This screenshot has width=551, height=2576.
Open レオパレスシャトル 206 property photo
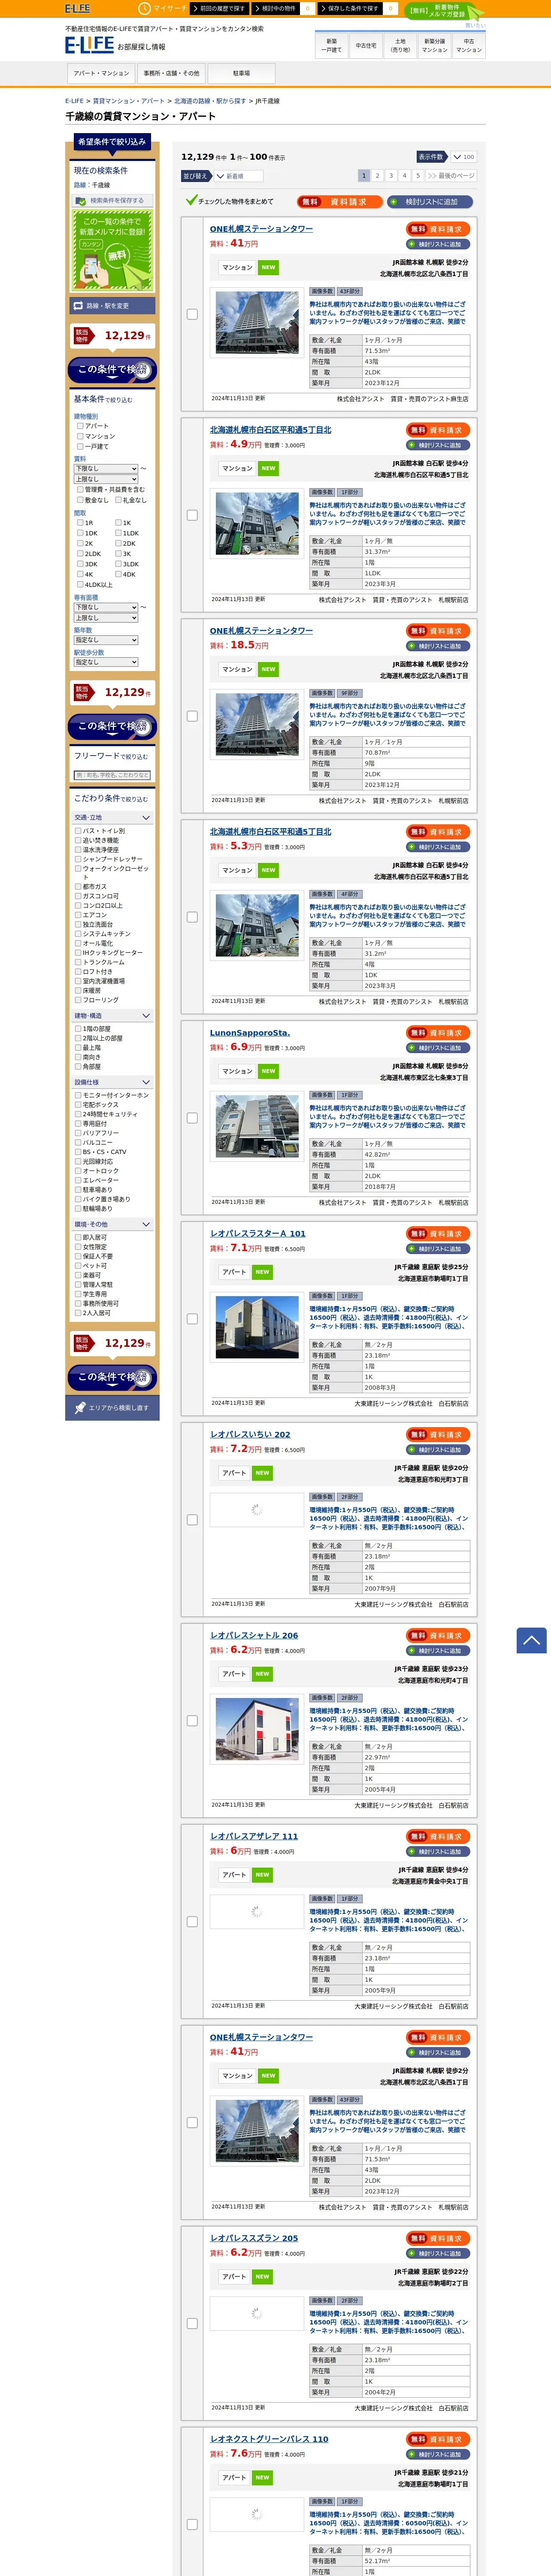click(257, 1728)
